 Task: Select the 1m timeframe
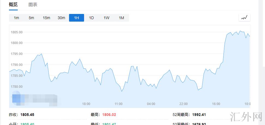pos(16,18)
